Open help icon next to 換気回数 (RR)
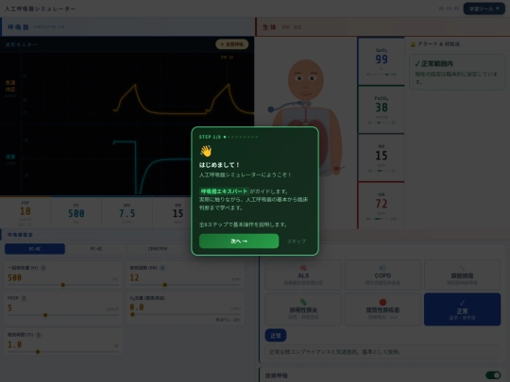This screenshot has height=382, width=510. pos(162,268)
